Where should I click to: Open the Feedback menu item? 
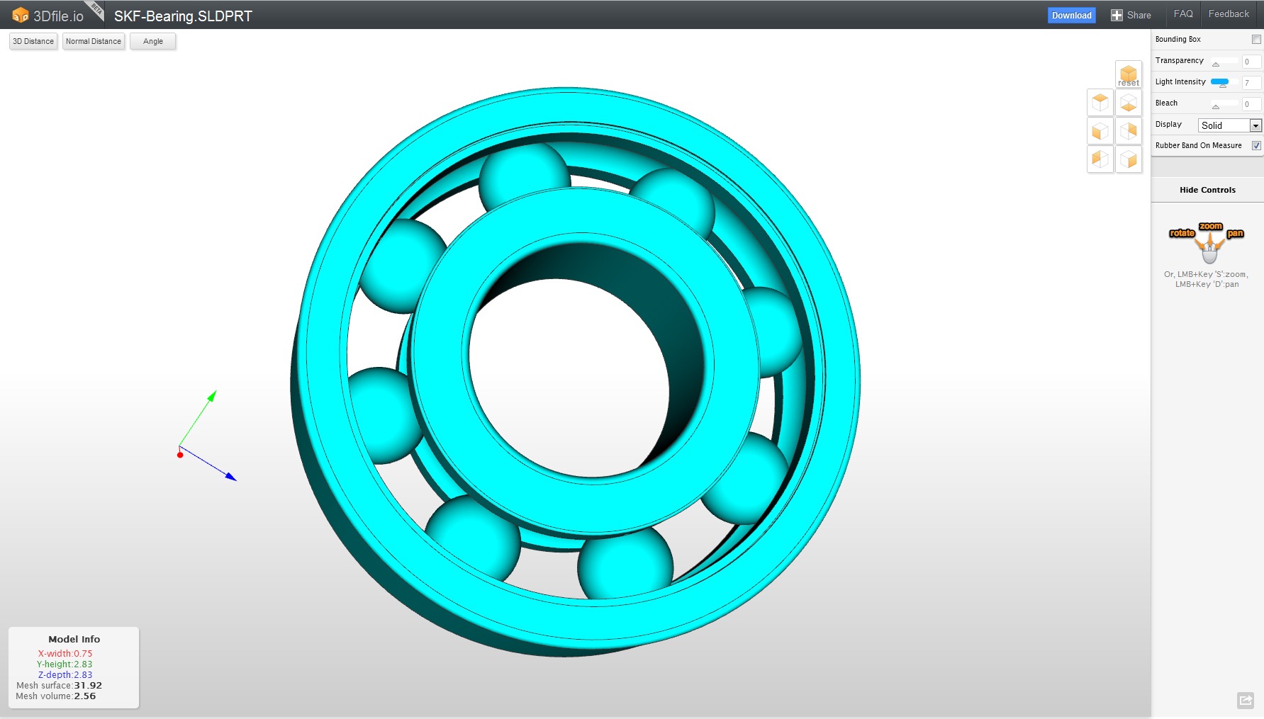(1228, 14)
